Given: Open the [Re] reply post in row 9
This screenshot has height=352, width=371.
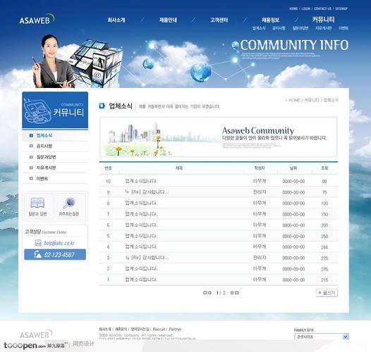Looking at the screenshot, I should (147, 192).
